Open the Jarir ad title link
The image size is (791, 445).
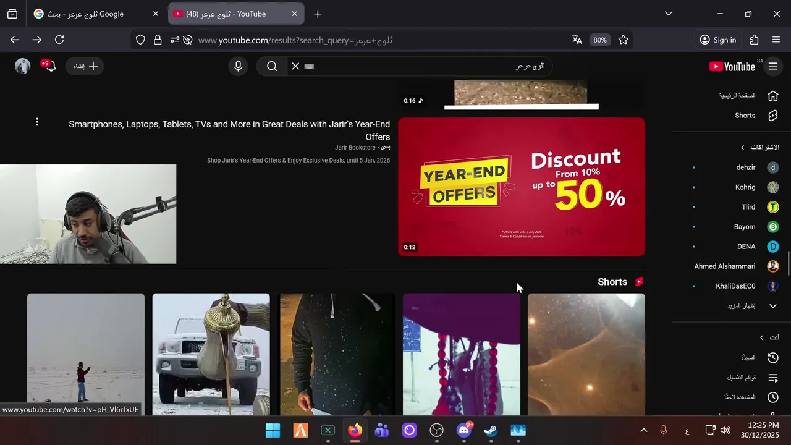click(229, 130)
